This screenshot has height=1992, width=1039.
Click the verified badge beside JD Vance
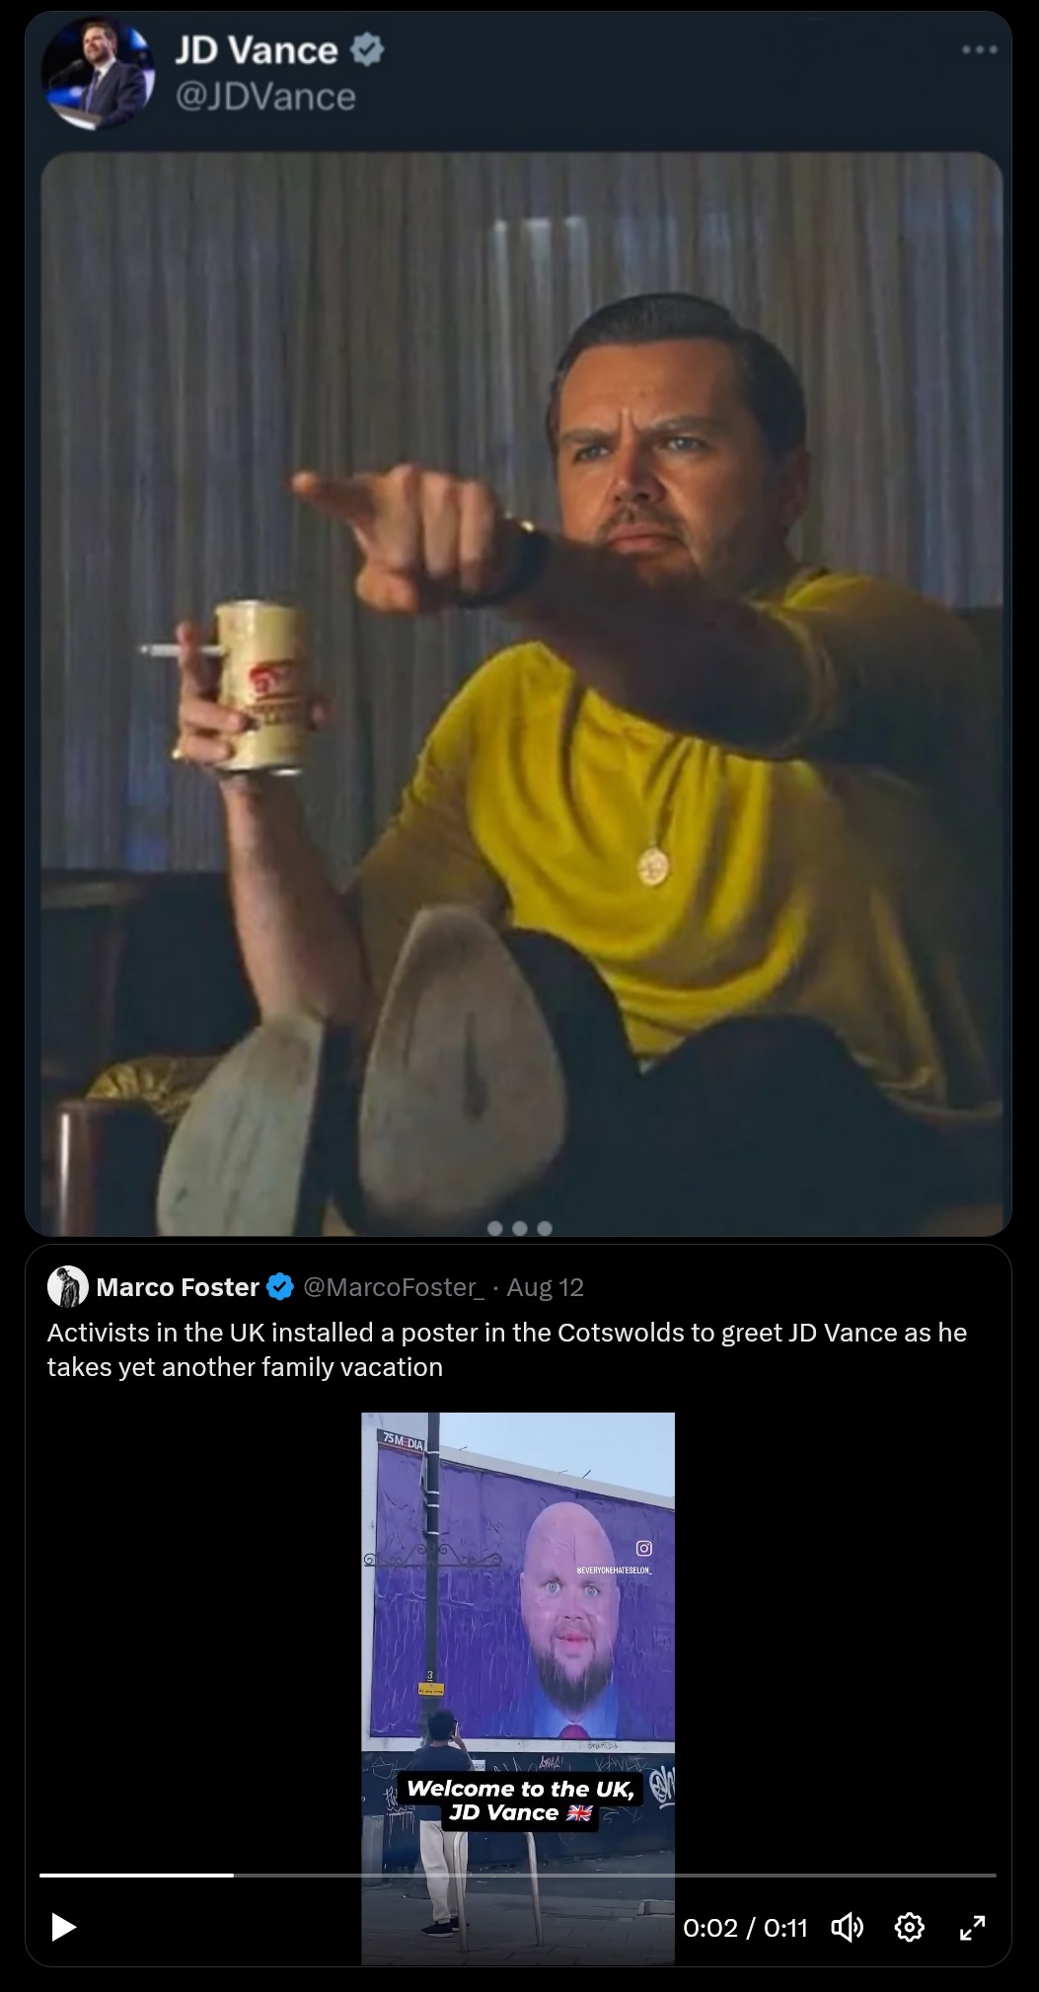tap(368, 49)
